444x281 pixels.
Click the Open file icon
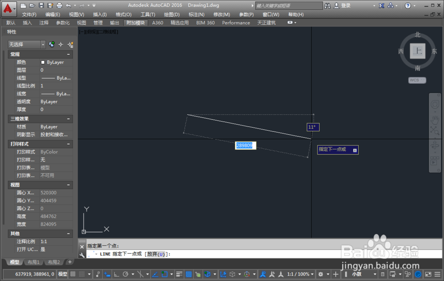tap(32, 5)
